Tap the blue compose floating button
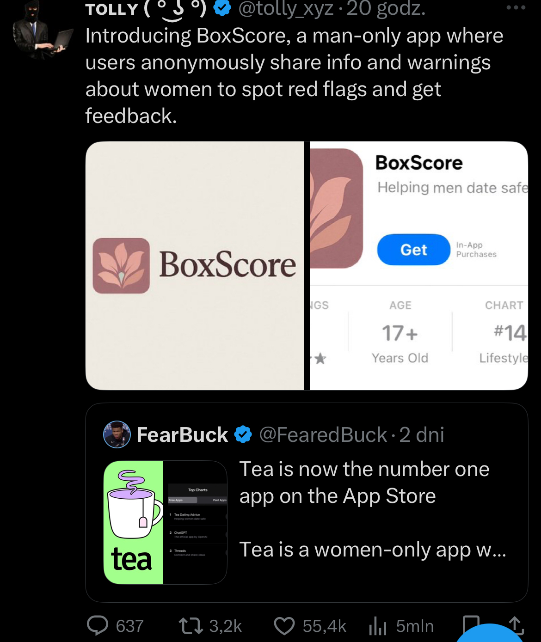The width and height of the screenshot is (541, 642). 490,634
